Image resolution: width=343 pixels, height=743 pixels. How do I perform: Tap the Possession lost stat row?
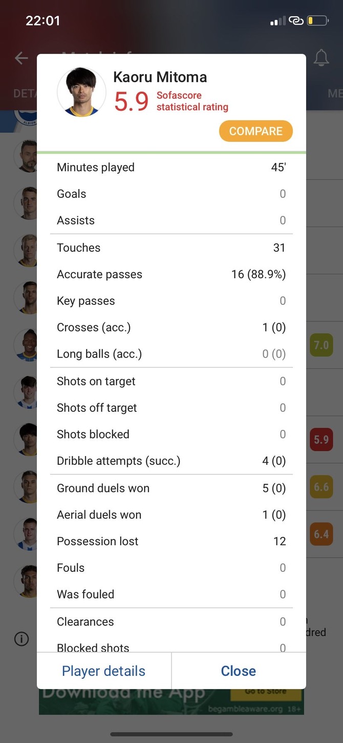click(171, 541)
